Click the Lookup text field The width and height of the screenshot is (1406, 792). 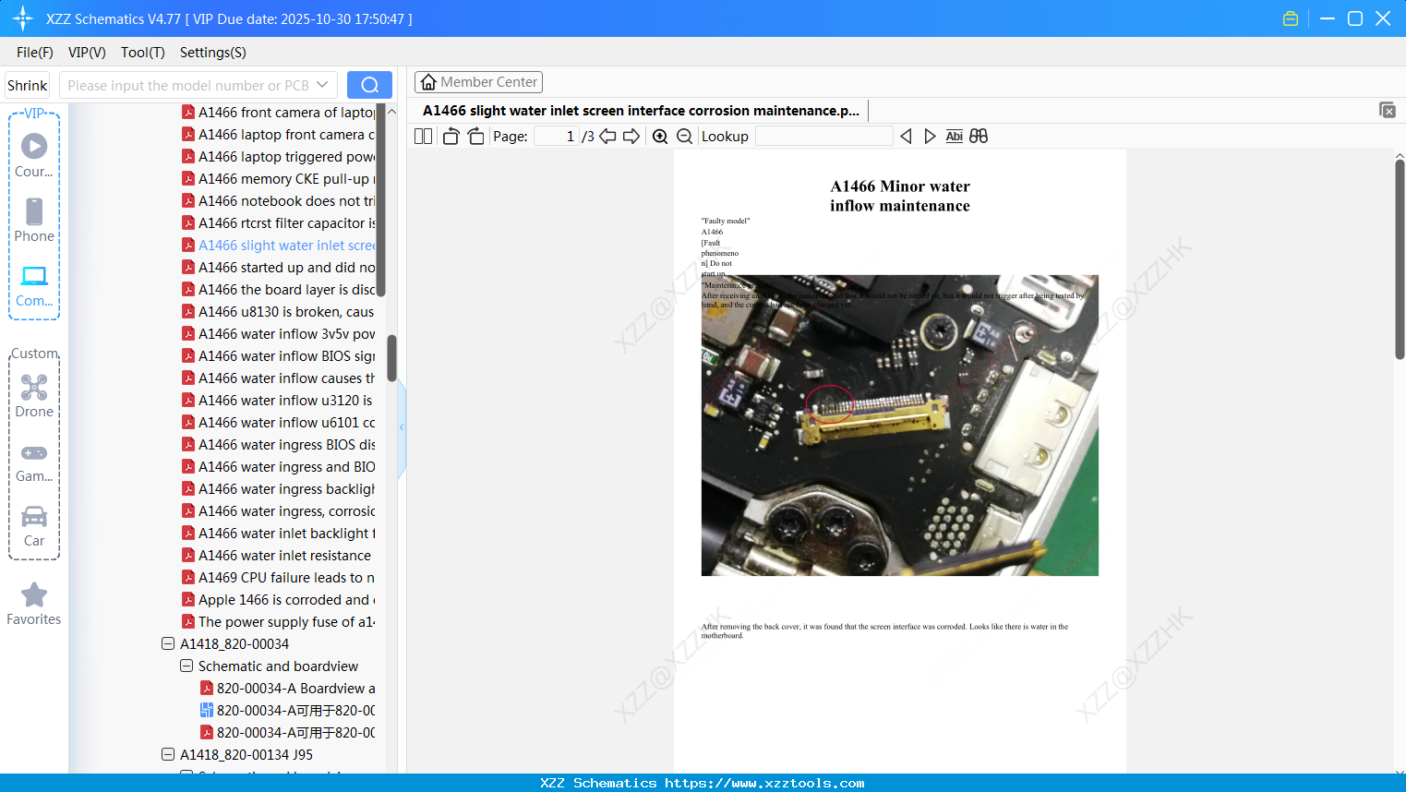click(824, 136)
